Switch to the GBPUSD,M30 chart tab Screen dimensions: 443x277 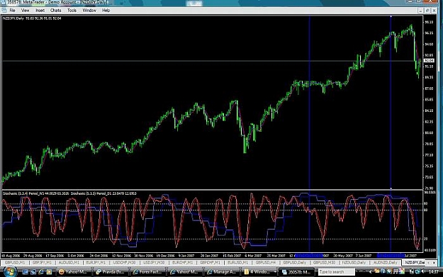pyautogui.click(x=324, y=263)
